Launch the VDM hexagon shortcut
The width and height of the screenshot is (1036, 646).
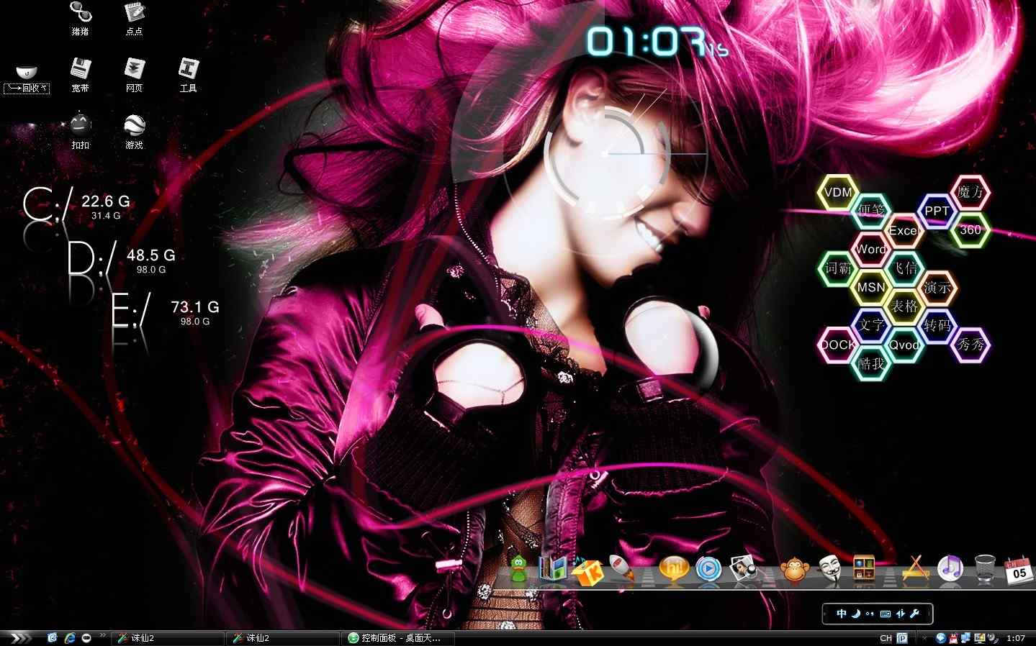pyautogui.click(x=838, y=192)
